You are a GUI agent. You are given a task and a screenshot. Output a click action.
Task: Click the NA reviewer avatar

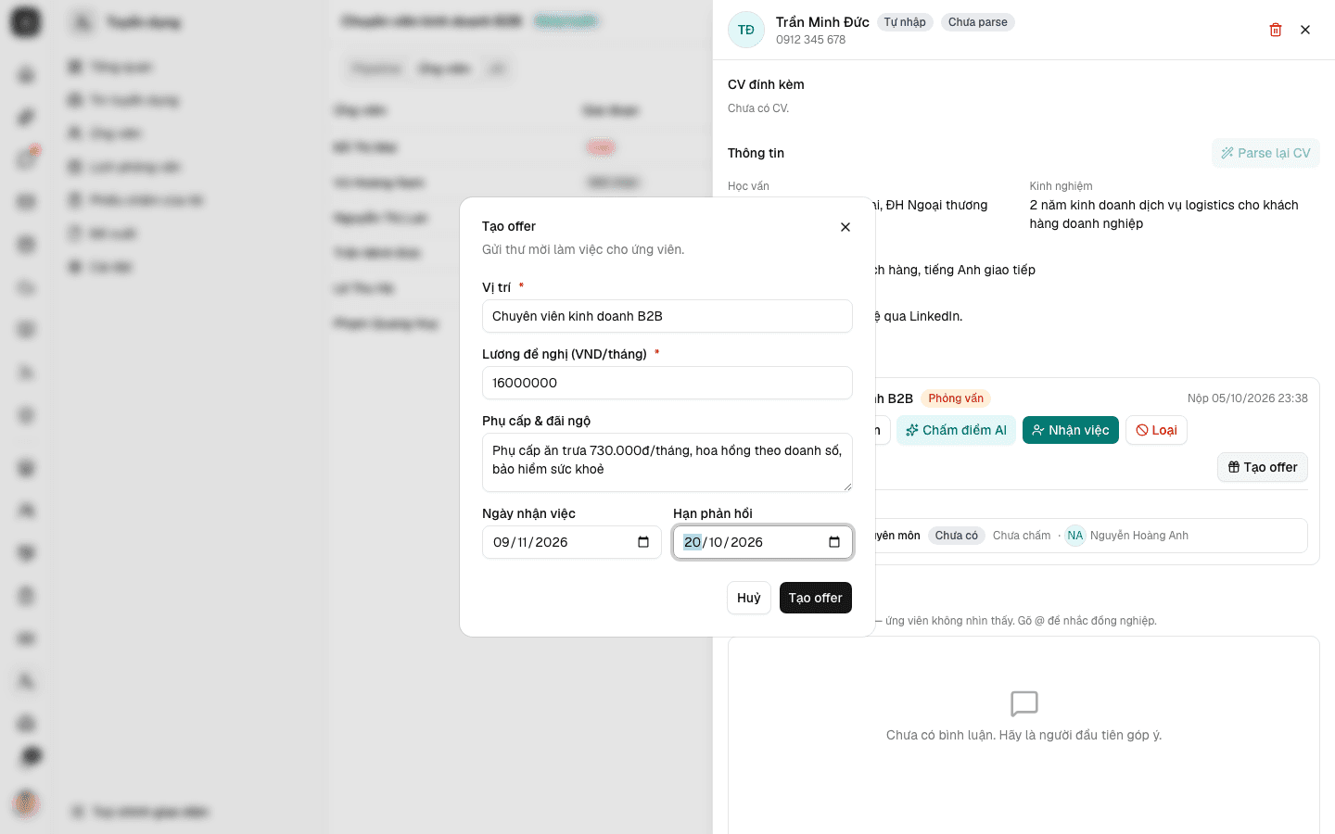pos(1075,536)
